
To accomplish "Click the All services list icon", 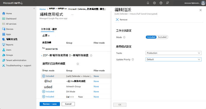I will click(4, 24).
